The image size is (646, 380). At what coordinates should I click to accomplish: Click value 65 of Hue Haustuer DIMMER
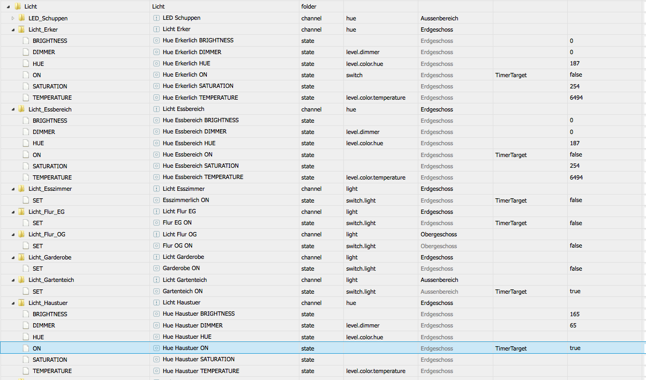pos(573,325)
